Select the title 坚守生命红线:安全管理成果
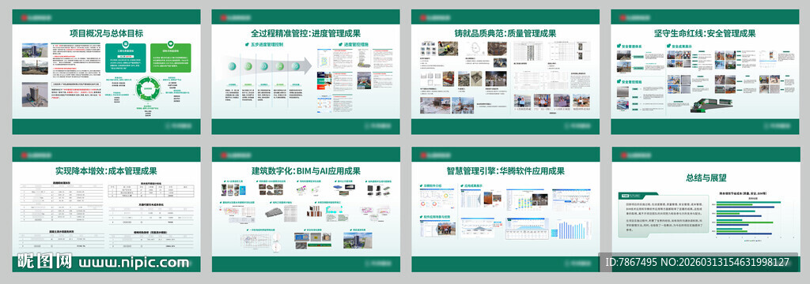 click(x=705, y=33)
